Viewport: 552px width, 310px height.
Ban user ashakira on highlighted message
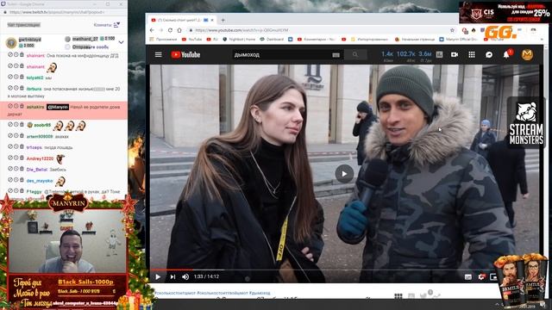click(9, 106)
